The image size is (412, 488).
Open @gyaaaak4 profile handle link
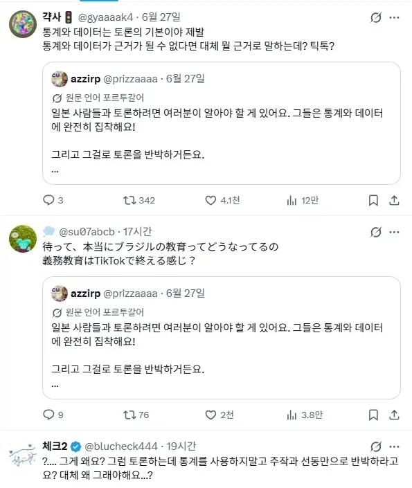point(105,17)
